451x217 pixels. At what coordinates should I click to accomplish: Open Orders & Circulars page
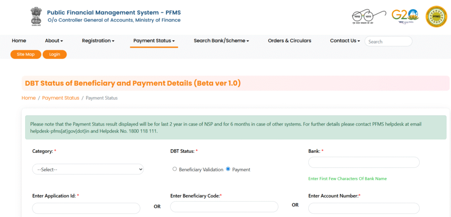pyautogui.click(x=289, y=41)
